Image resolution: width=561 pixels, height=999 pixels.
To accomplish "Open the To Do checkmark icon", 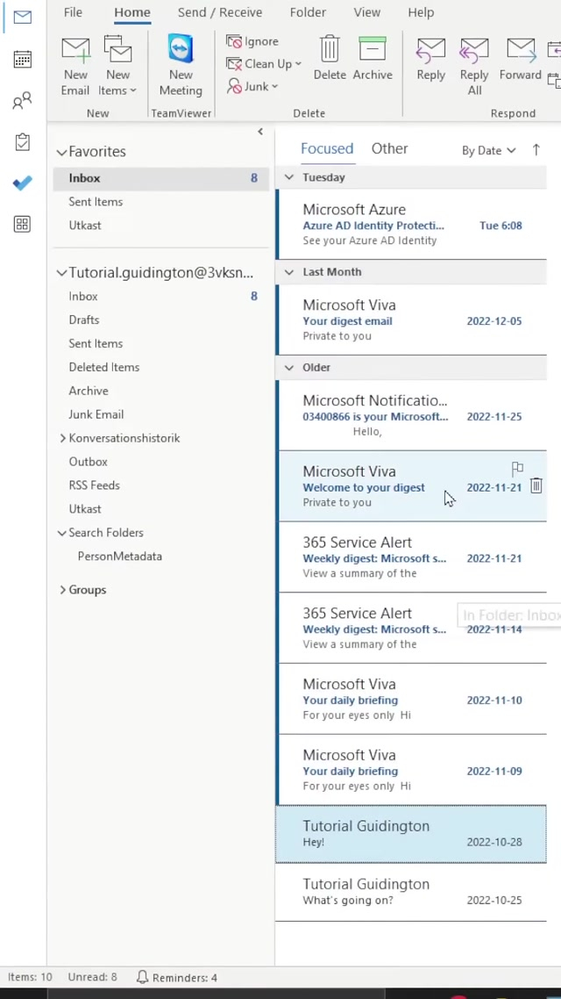I will click(x=23, y=183).
